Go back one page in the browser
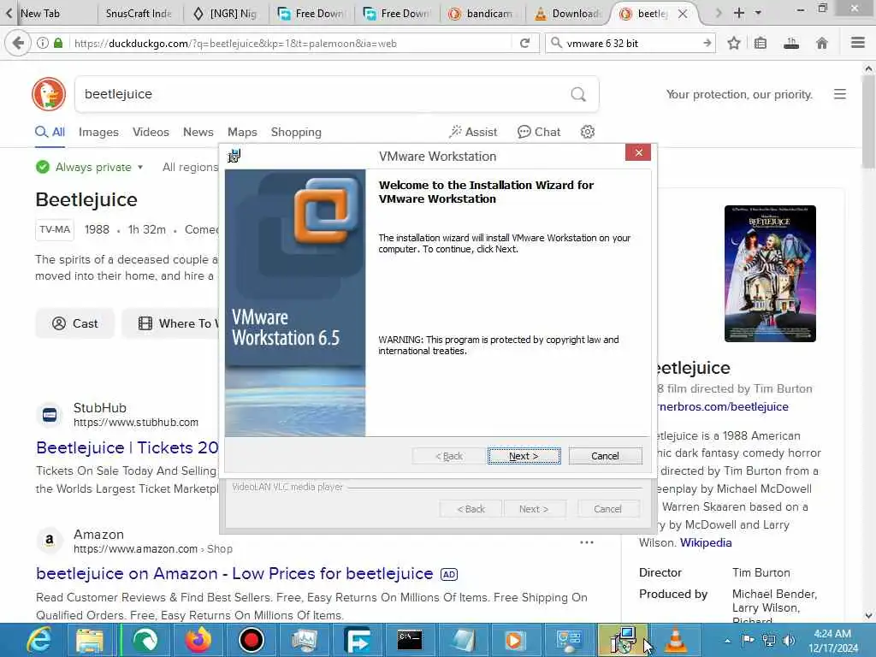This screenshot has height=657, width=876. [x=18, y=43]
